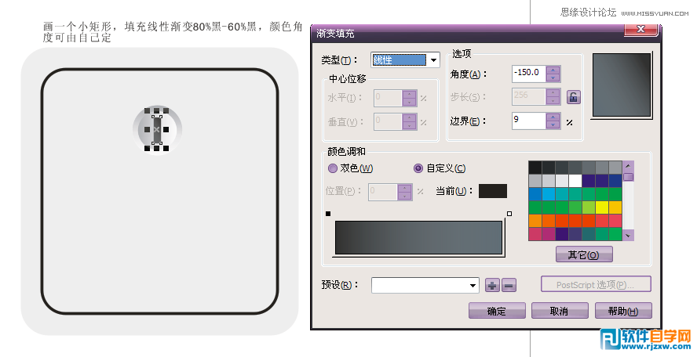The width and height of the screenshot is (697, 357).
Task: Open the 其它 colors button
Action: coord(584,254)
